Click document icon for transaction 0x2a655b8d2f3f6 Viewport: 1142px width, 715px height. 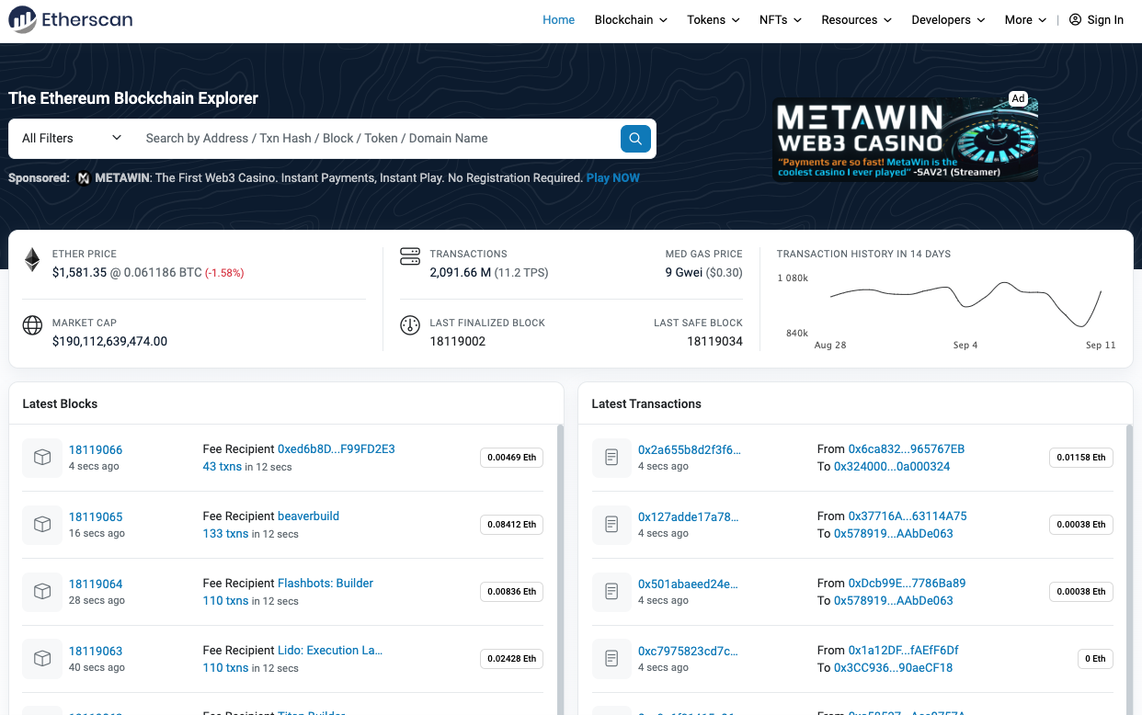click(x=611, y=457)
